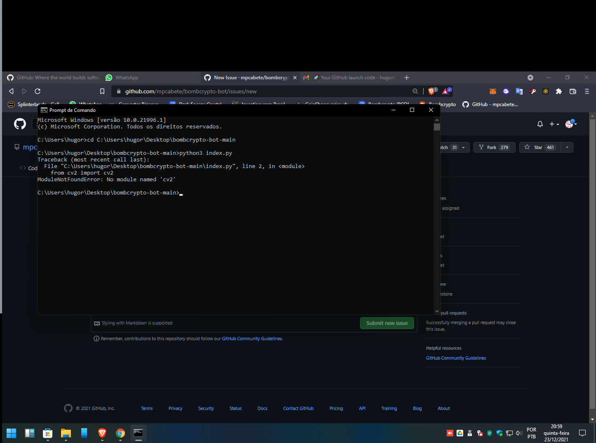Open the GitHub Community Guidelines link
The image size is (596, 443).
pos(252,338)
